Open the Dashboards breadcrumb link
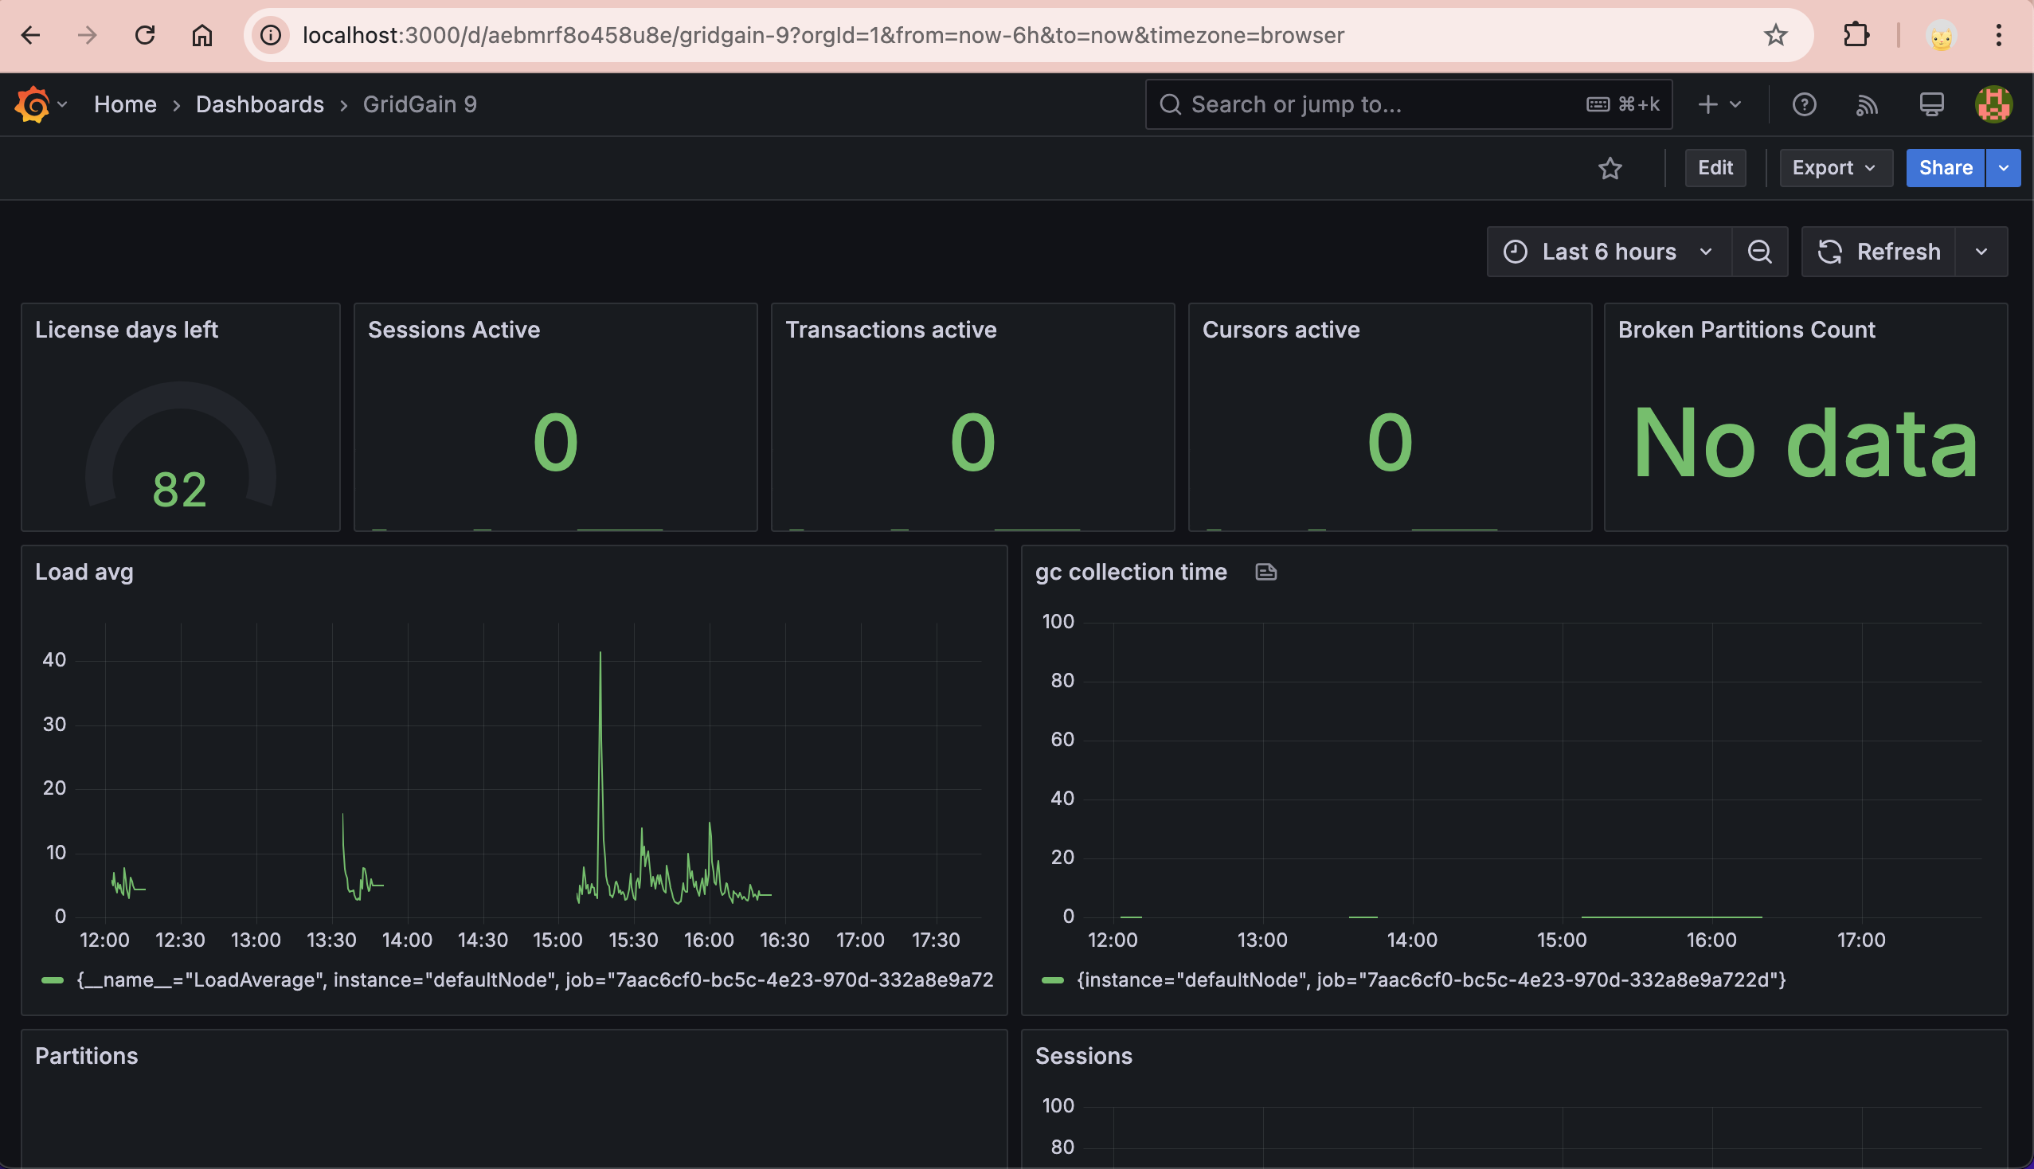This screenshot has height=1169, width=2034. [x=260, y=104]
